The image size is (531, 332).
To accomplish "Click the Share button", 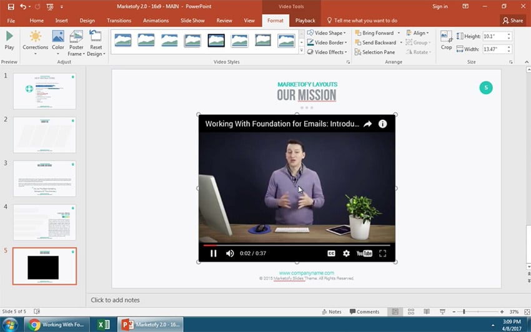I will (512, 21).
